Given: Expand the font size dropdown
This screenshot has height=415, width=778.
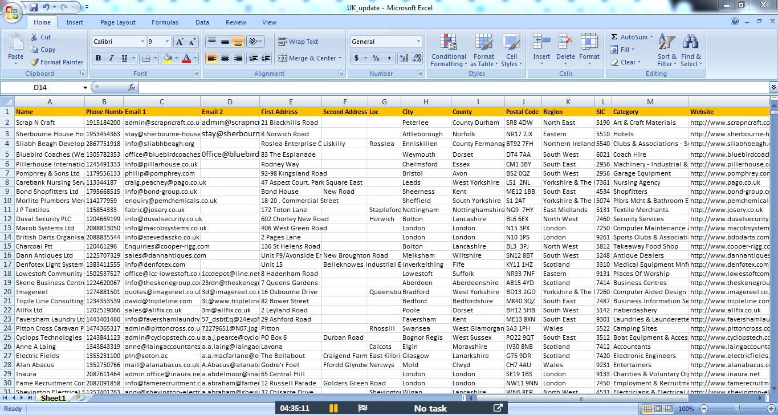Looking at the screenshot, I should pos(167,42).
